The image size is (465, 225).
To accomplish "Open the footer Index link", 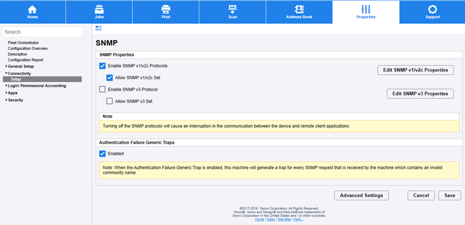I will point(271,219).
